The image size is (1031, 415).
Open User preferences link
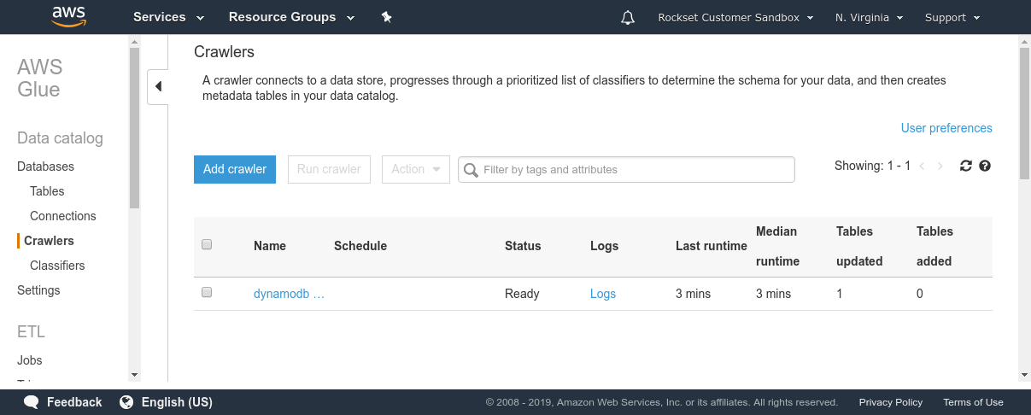[x=946, y=128]
